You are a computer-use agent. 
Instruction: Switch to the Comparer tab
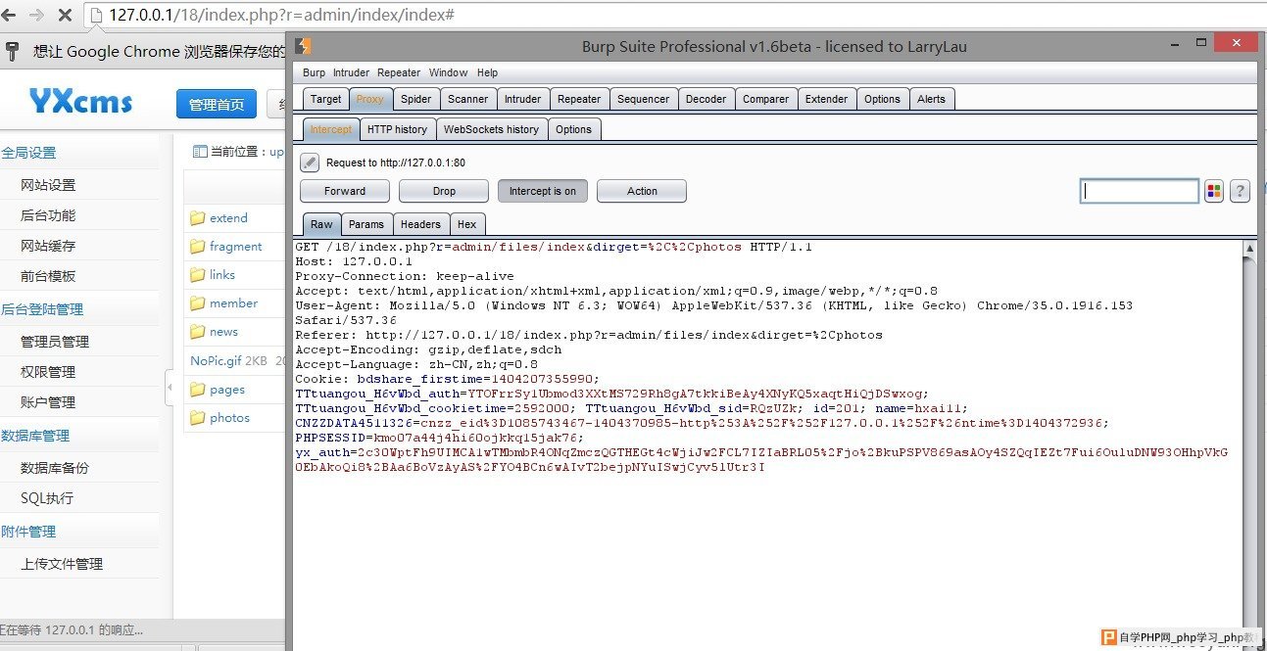(x=766, y=99)
